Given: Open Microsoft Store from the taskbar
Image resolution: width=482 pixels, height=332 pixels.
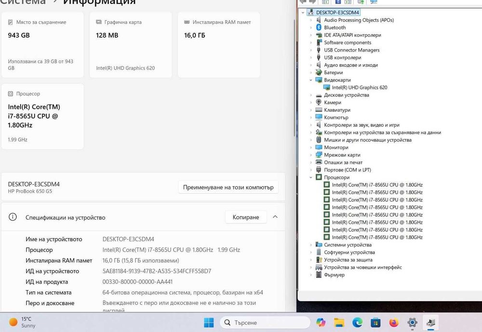Looking at the screenshot, I should coord(375,322).
